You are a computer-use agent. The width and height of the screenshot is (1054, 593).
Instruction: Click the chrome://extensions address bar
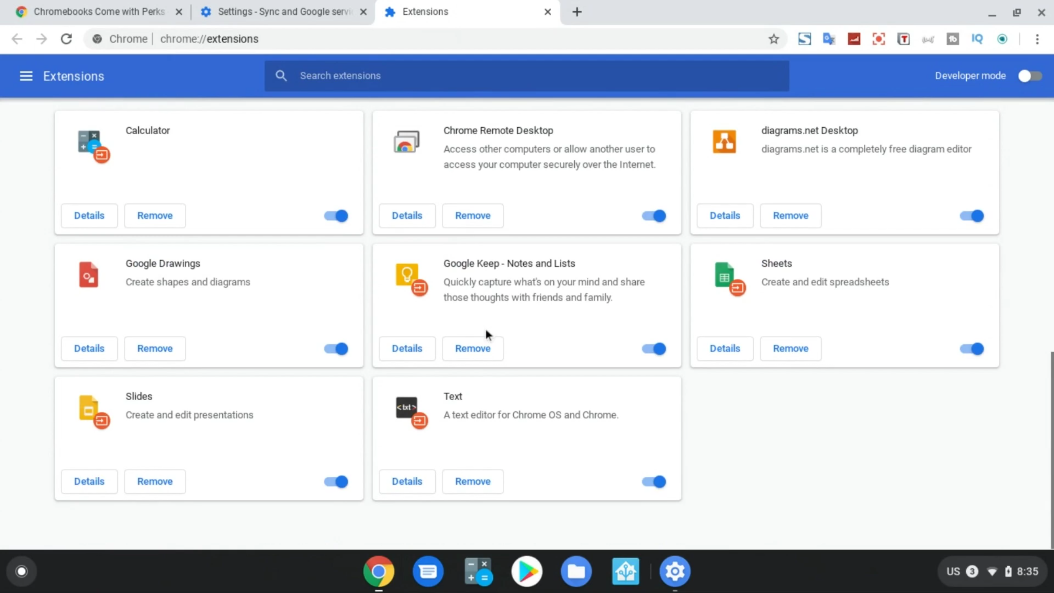(x=436, y=39)
